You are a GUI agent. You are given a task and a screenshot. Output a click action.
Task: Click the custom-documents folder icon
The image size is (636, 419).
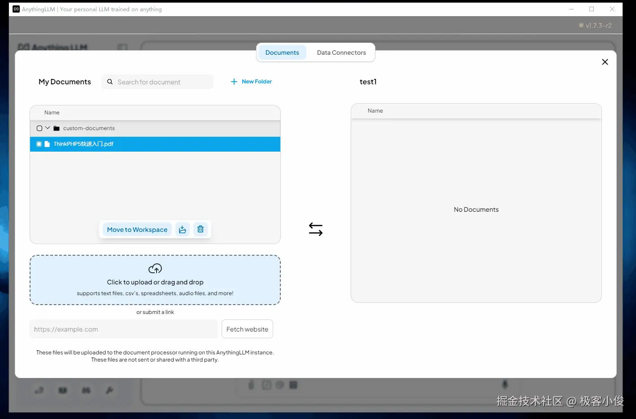(57, 128)
